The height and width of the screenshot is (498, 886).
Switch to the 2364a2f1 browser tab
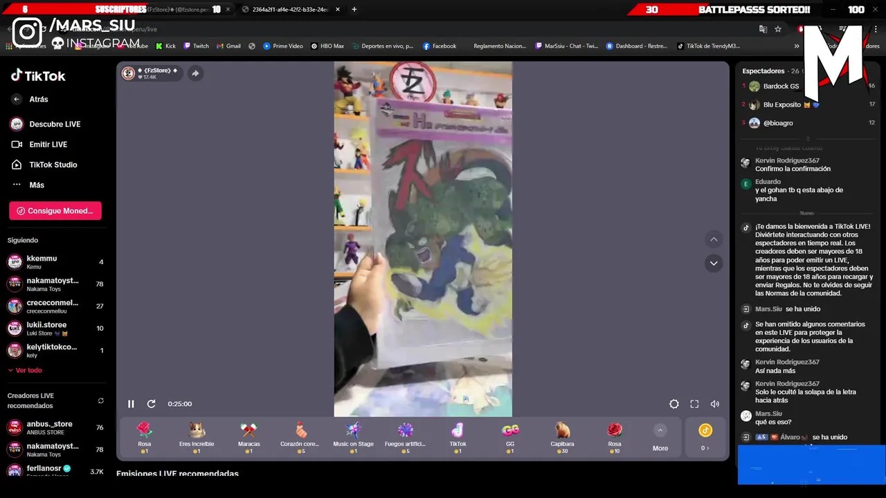289,10
